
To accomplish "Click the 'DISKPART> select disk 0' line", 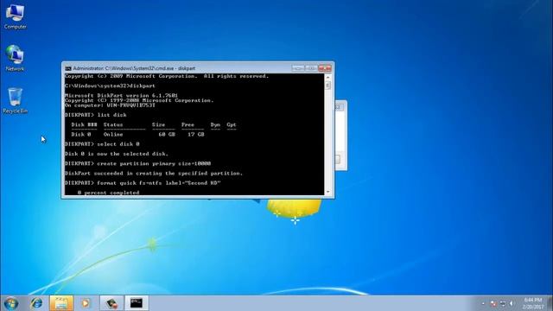I will pos(102,144).
